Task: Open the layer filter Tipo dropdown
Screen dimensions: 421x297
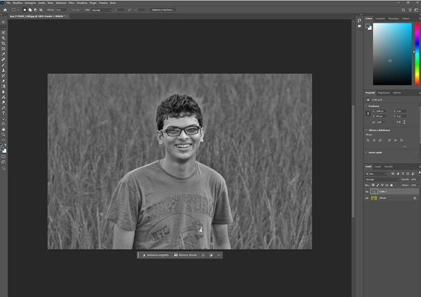Action: 377,174
